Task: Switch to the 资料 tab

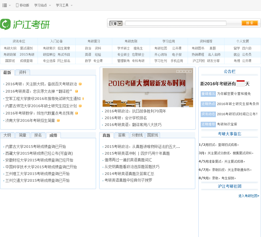Action: 22,72
